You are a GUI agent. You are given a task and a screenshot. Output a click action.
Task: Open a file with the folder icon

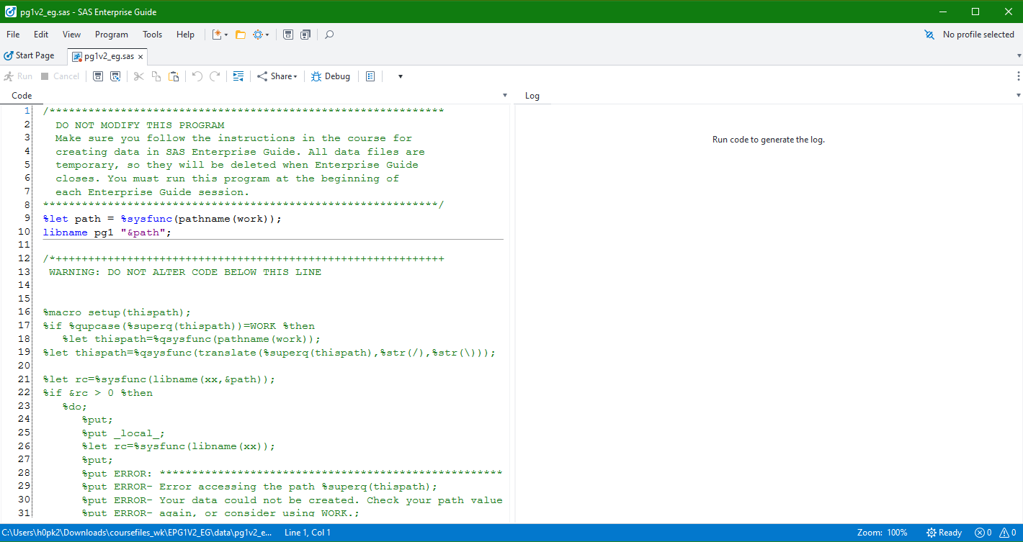pyautogui.click(x=240, y=34)
